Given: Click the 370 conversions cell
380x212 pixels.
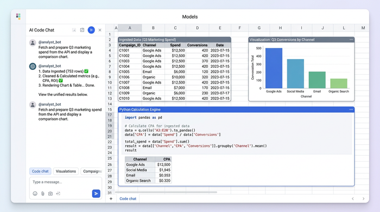Looking at the screenshot, I should pyautogui.click(x=197, y=61).
